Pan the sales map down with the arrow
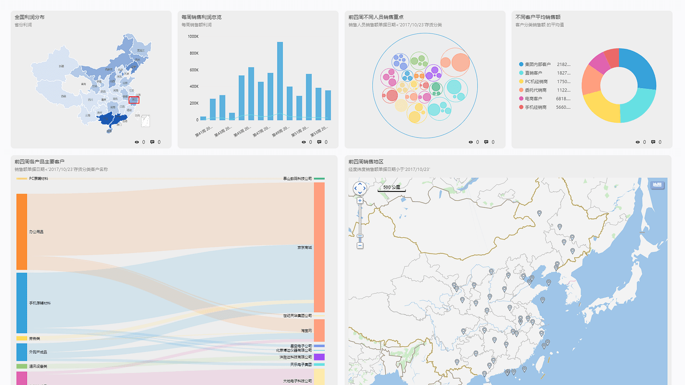The image size is (685, 385). pos(360,193)
